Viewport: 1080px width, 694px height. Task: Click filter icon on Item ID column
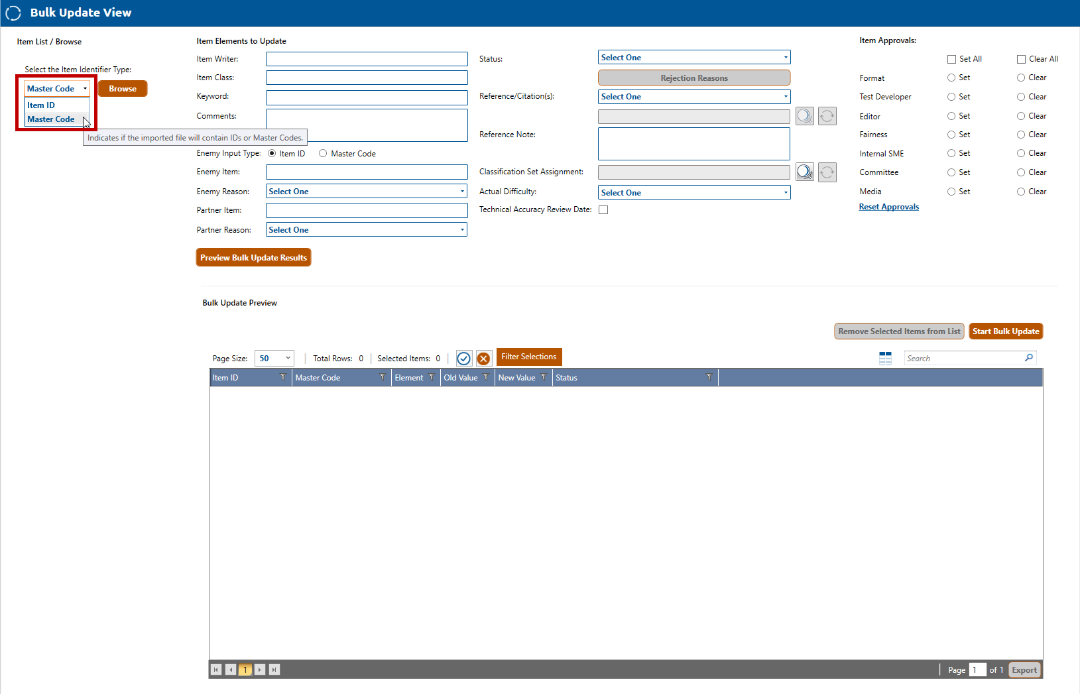point(283,378)
